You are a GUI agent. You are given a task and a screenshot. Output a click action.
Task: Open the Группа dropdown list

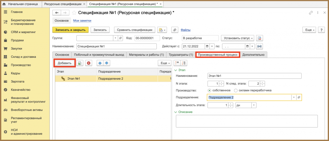tap(116, 38)
